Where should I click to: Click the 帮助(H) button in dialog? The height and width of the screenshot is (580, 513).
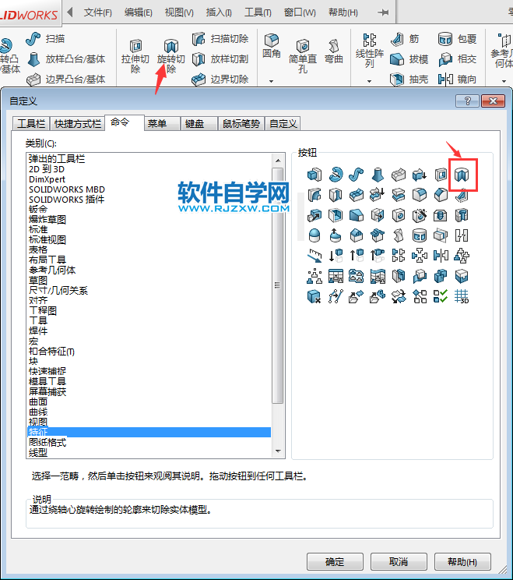[462, 562]
